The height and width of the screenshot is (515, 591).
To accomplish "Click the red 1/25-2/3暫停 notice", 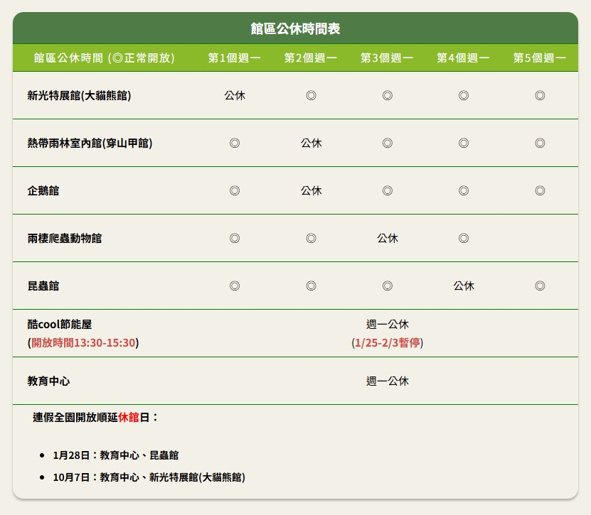I will [388, 343].
